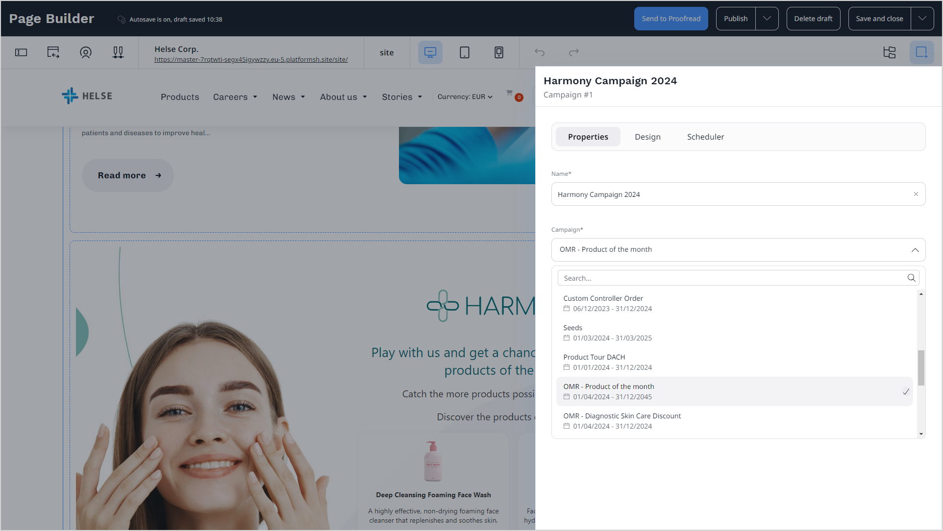
Task: Collapse the Campaign dropdown chevron
Action: pyautogui.click(x=915, y=250)
